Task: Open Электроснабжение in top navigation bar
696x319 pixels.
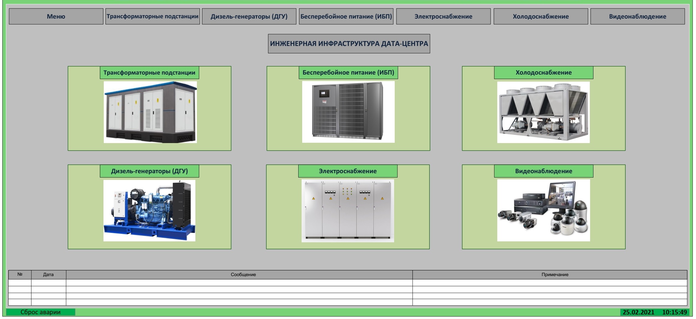Action: point(443,16)
